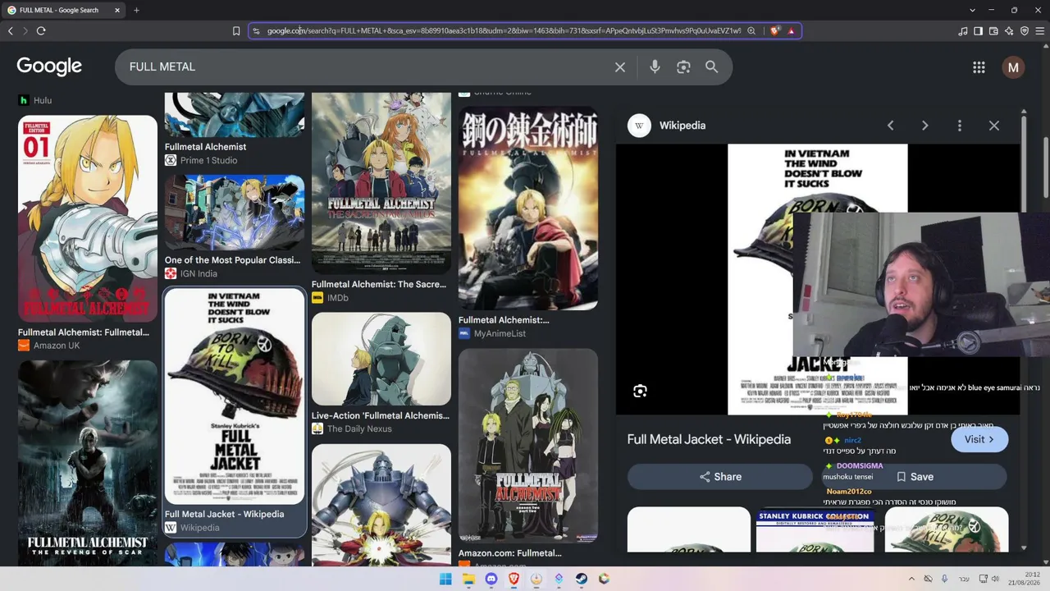Go back to the previous page
Viewport: 1050px width, 591px height.
pos(11,31)
